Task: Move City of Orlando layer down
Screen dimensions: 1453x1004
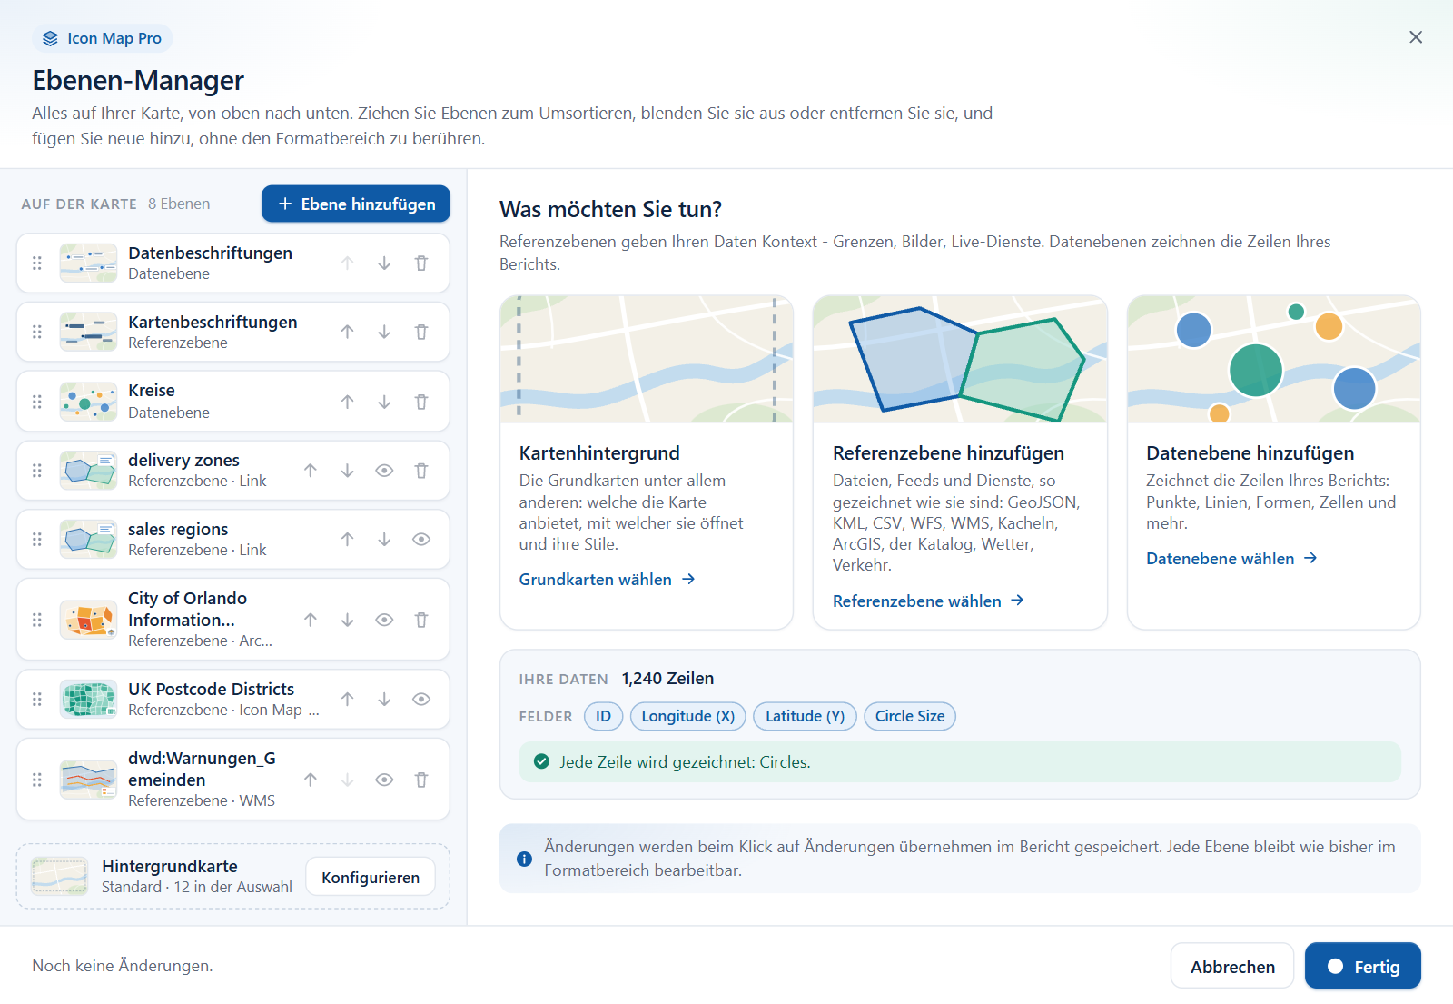Action: [347, 620]
